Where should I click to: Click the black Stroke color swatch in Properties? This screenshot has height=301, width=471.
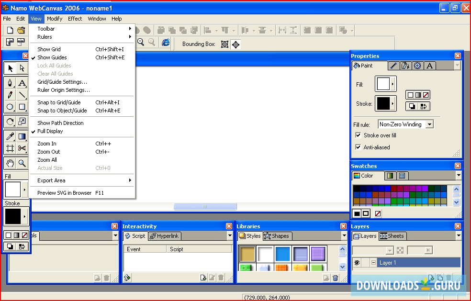pyautogui.click(x=383, y=103)
